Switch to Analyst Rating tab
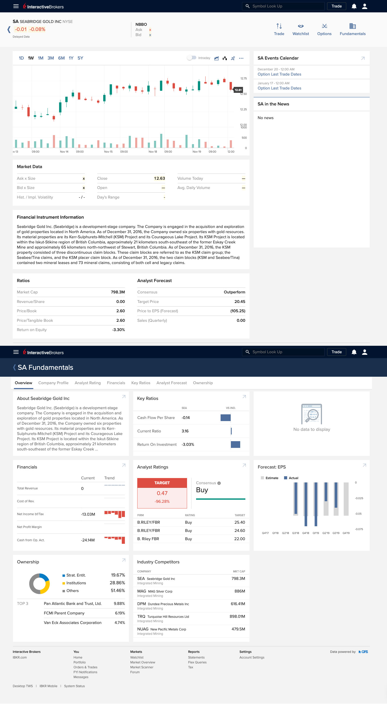Image resolution: width=387 pixels, height=715 pixels. click(x=88, y=383)
